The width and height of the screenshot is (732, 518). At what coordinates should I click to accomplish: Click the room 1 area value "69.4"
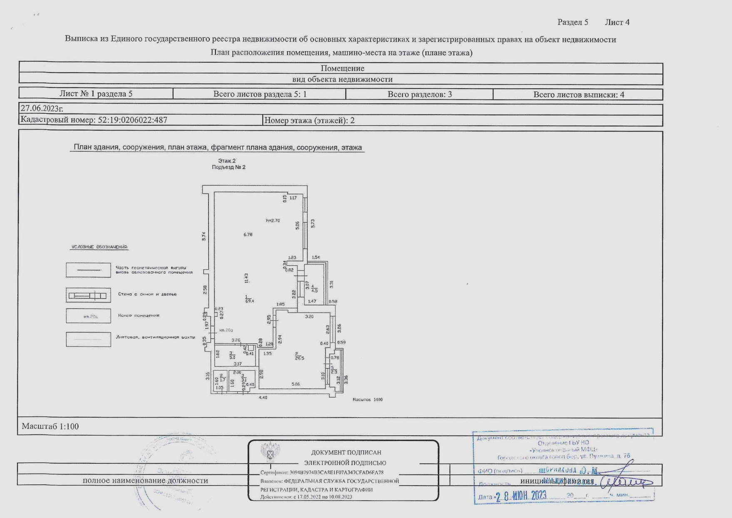tap(249, 301)
